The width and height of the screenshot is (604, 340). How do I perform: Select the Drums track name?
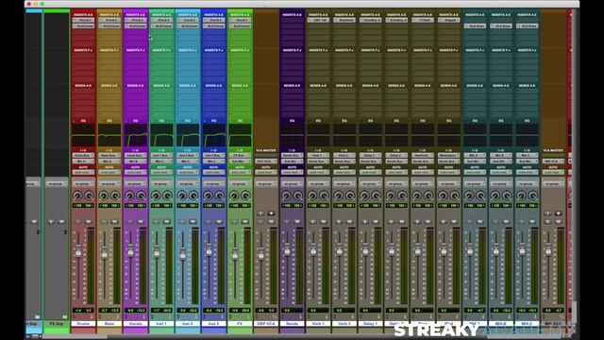coord(83,324)
